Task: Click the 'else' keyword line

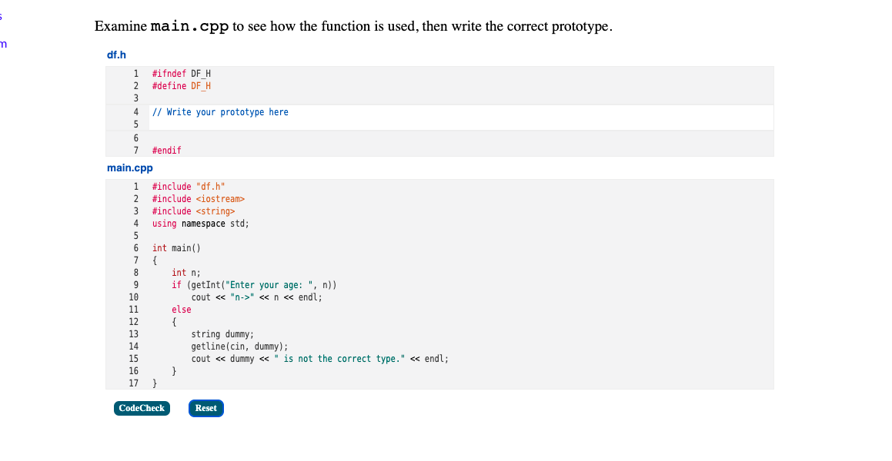Action: (182, 310)
